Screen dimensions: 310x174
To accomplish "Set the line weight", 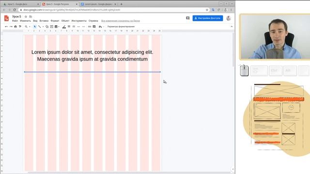I will point(69,27).
